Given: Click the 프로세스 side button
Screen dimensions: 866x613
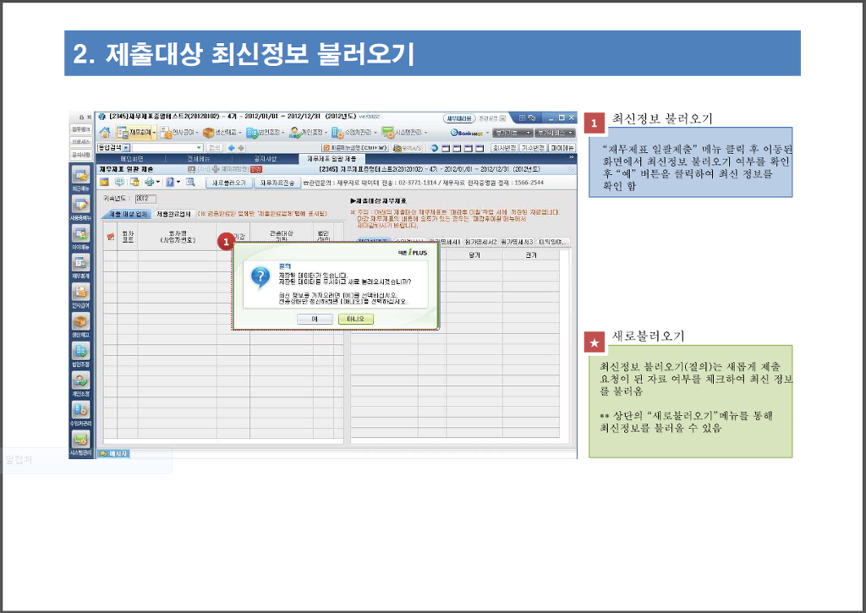Looking at the screenshot, I should [x=80, y=142].
